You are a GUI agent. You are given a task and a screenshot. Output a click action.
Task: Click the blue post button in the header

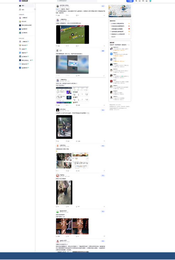[x=130, y=1]
